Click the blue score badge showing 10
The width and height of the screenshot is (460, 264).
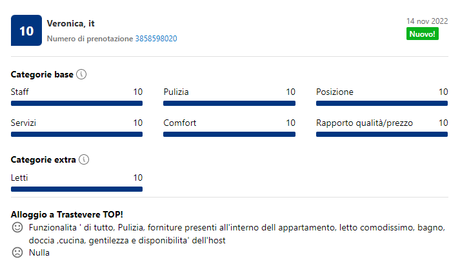pyautogui.click(x=26, y=30)
